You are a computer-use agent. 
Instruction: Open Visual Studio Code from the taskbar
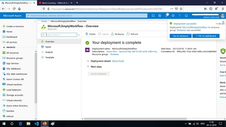37,124
